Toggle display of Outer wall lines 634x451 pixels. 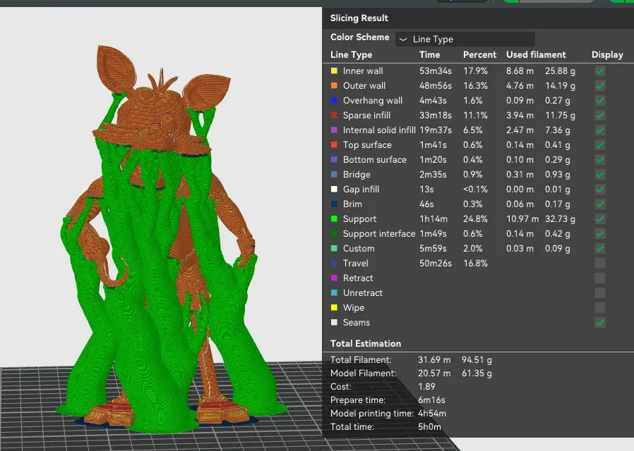tap(600, 86)
